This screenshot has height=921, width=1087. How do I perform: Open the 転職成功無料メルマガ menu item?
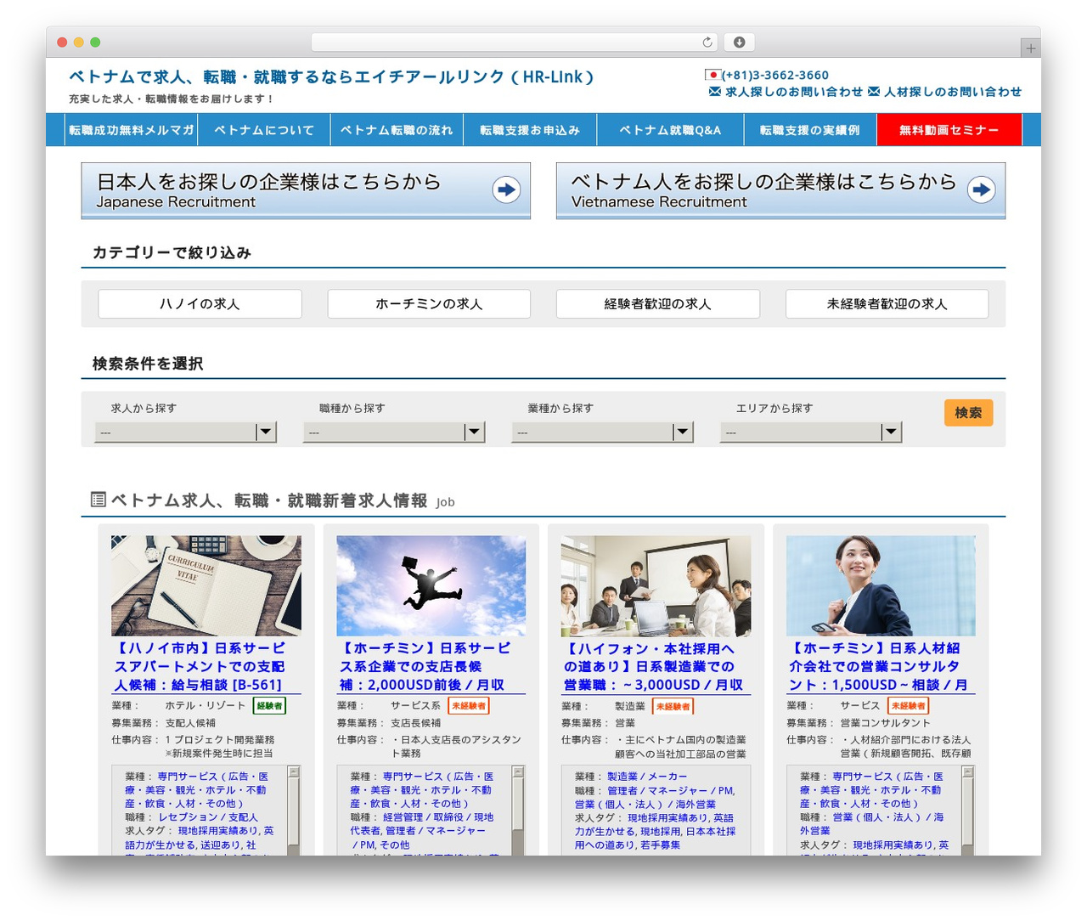pyautogui.click(x=132, y=130)
